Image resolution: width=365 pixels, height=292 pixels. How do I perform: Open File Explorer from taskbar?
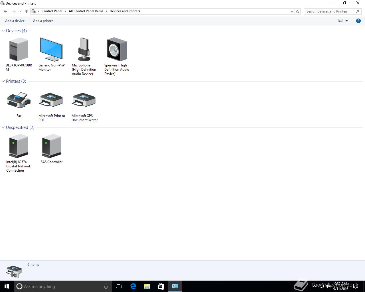coord(147,286)
